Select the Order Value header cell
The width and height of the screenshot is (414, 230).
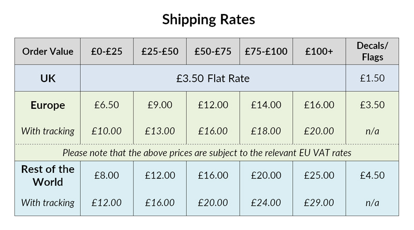point(48,52)
